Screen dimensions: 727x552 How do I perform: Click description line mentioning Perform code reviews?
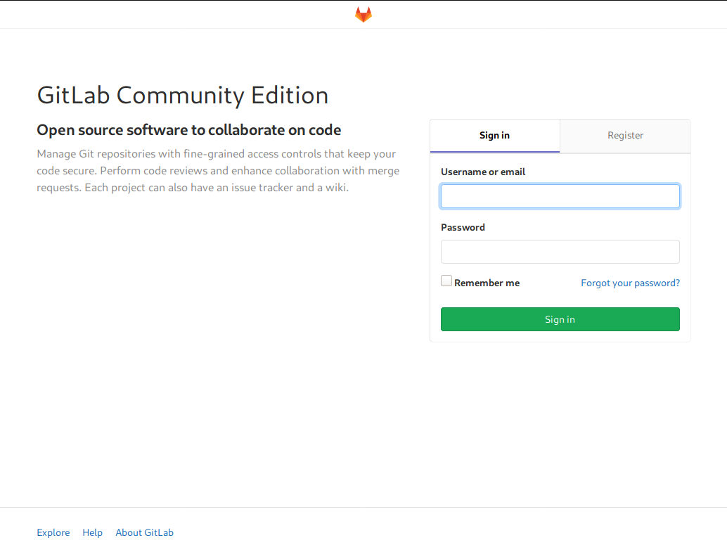click(218, 171)
